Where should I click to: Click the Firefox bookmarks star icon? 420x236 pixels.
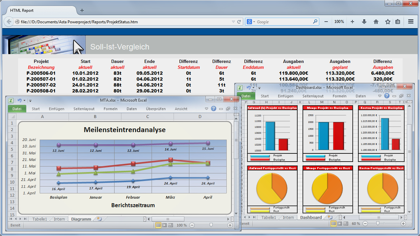(x=388, y=21)
